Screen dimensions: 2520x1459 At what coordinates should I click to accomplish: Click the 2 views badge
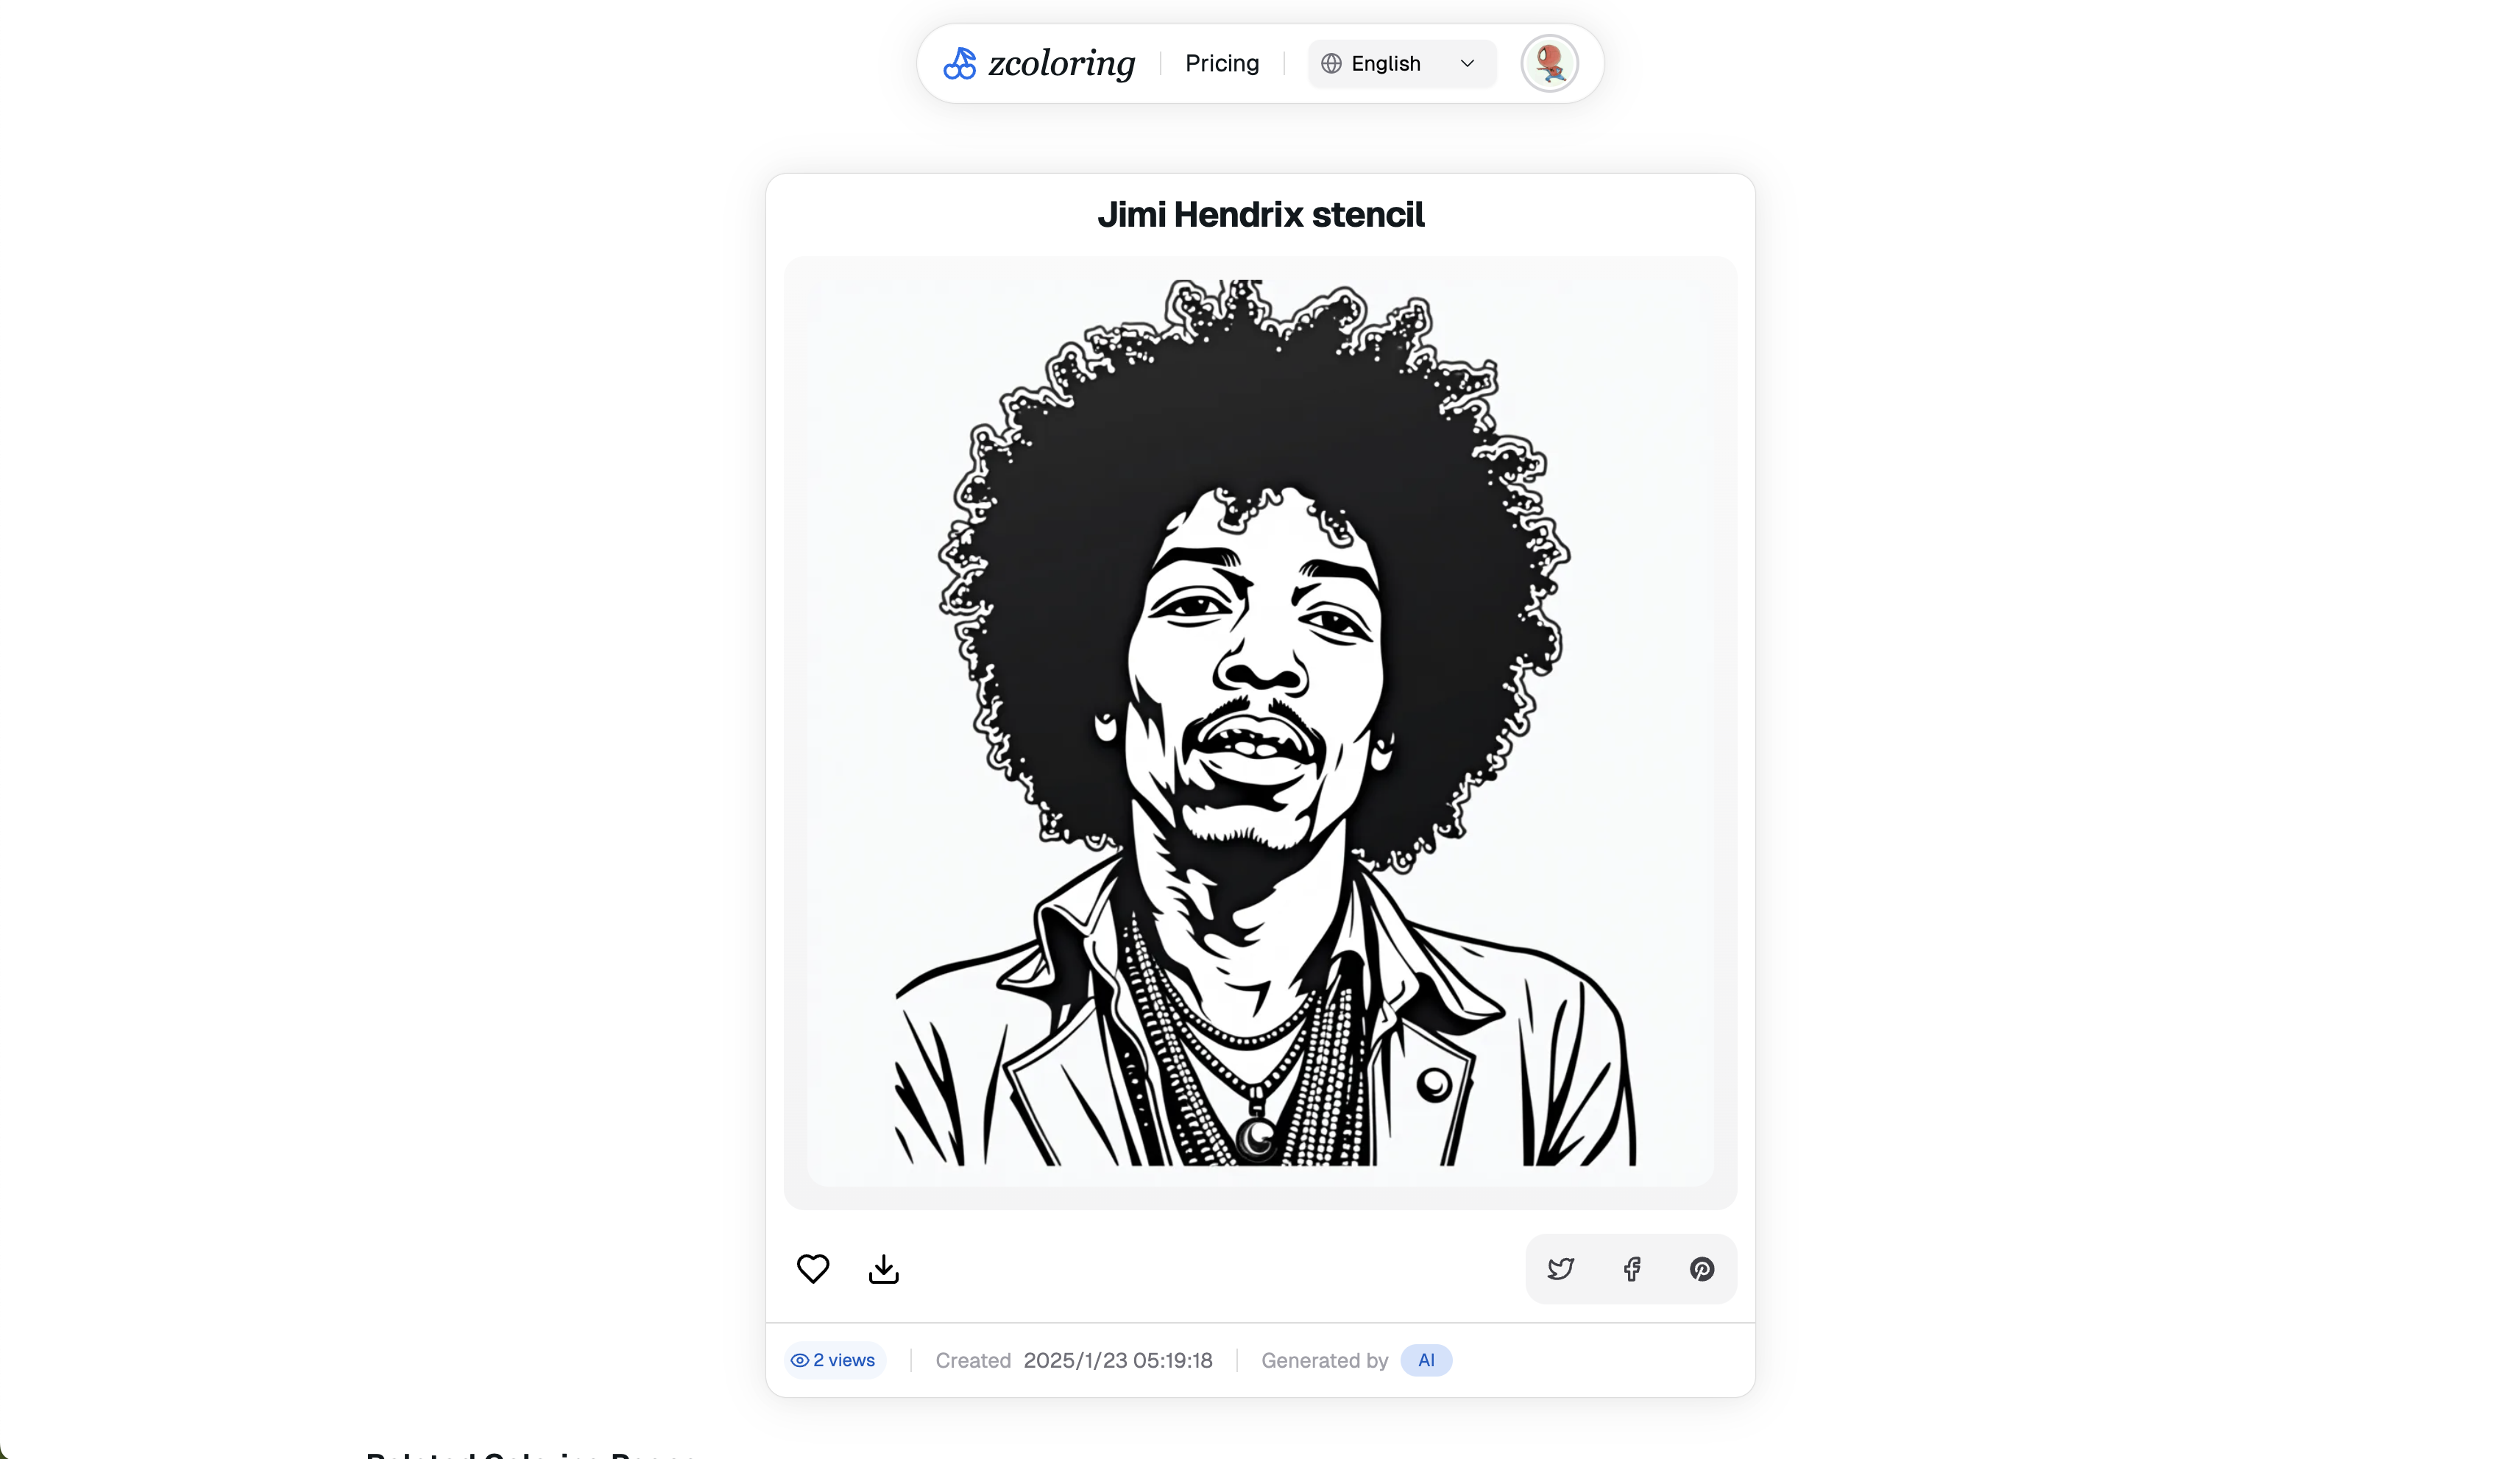coord(834,1360)
